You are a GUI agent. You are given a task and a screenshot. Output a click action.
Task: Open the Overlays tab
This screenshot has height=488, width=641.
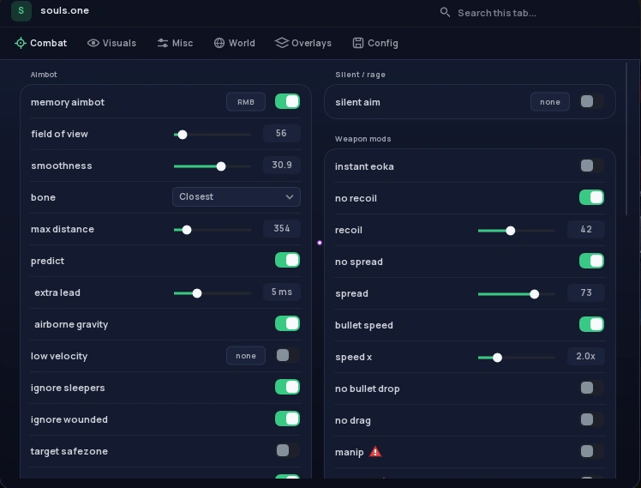pyautogui.click(x=303, y=43)
